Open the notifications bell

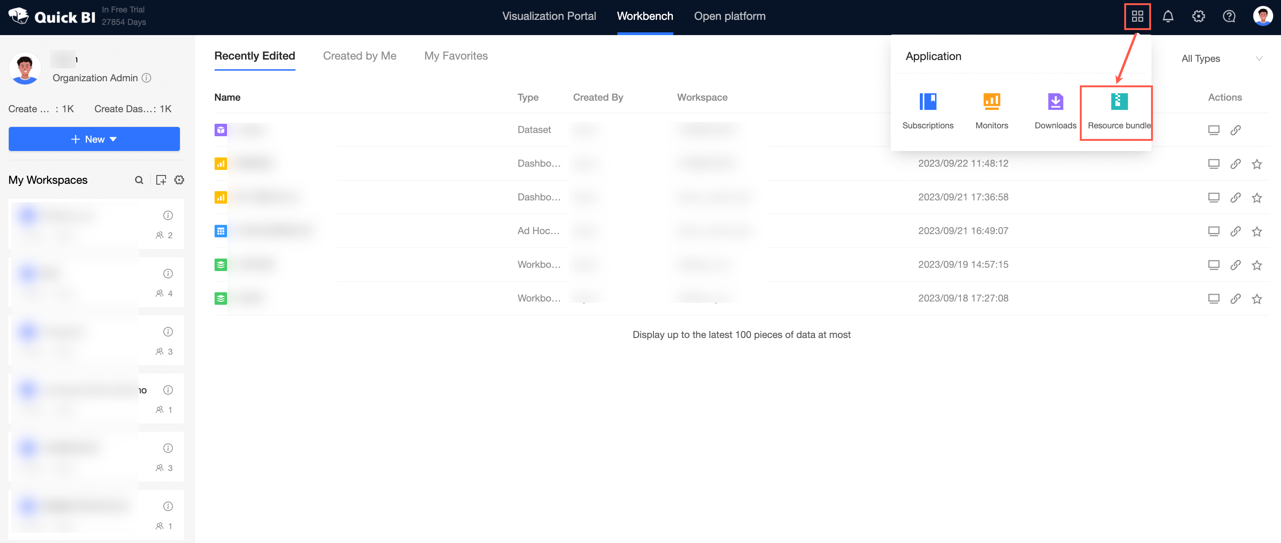coord(1168,16)
